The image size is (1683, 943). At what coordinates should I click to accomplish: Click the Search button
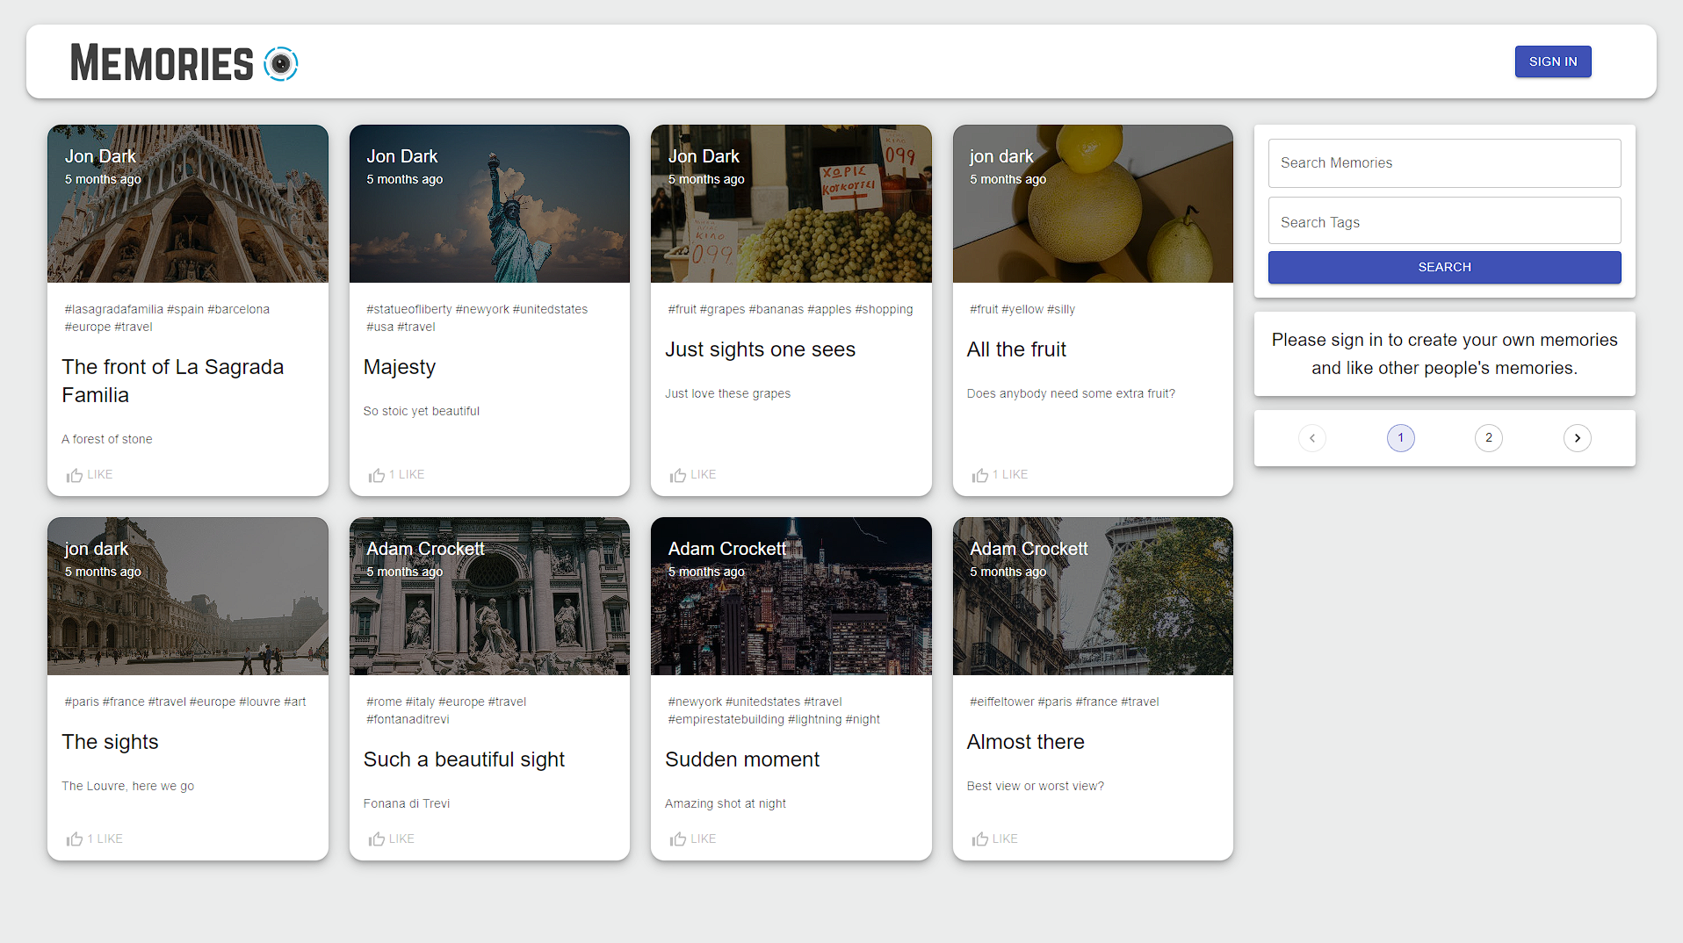pos(1444,268)
